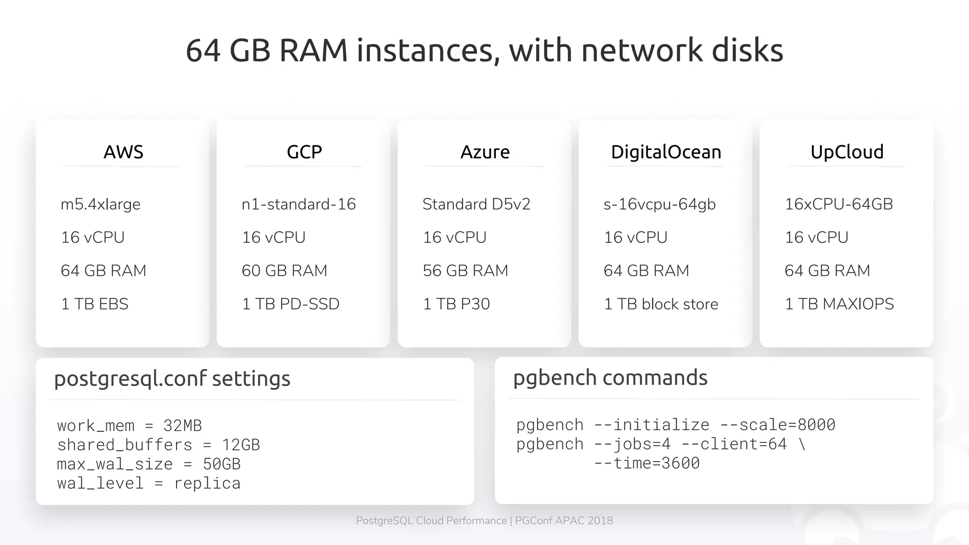Click the s-16vcpu-64gb instance text
Viewport: 969px width, 545px height.
(659, 204)
